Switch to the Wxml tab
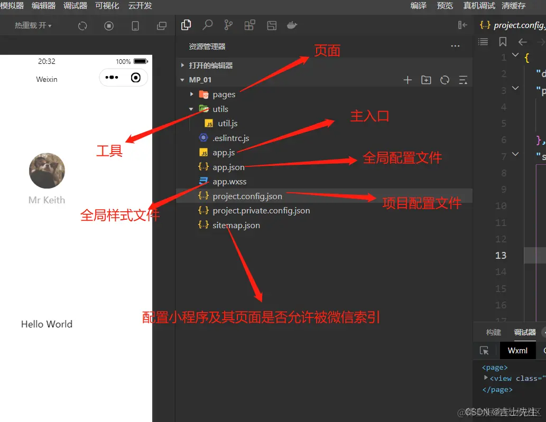This screenshot has width=546, height=422. [x=517, y=350]
